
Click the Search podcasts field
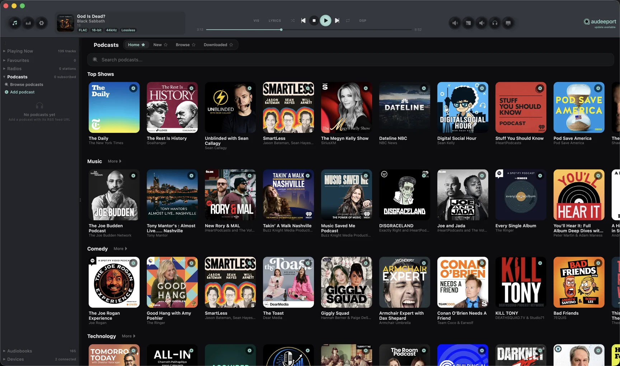pyautogui.click(x=351, y=60)
